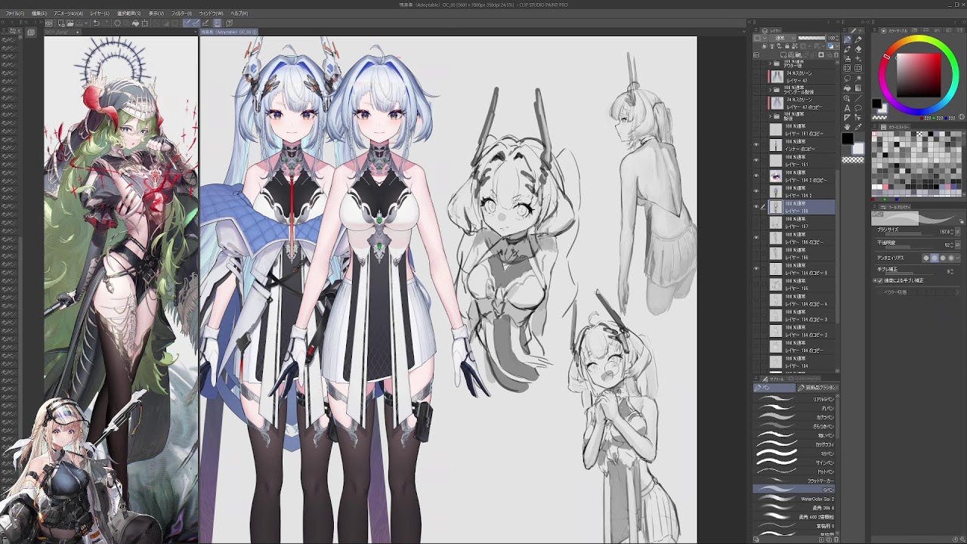
Task: Select the 装飾品ブラシ sub tool group tab
Action: [818, 388]
